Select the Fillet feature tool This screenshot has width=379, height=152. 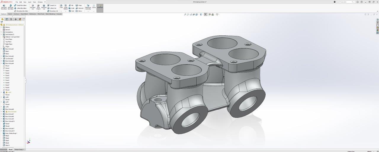tap(61, 6)
